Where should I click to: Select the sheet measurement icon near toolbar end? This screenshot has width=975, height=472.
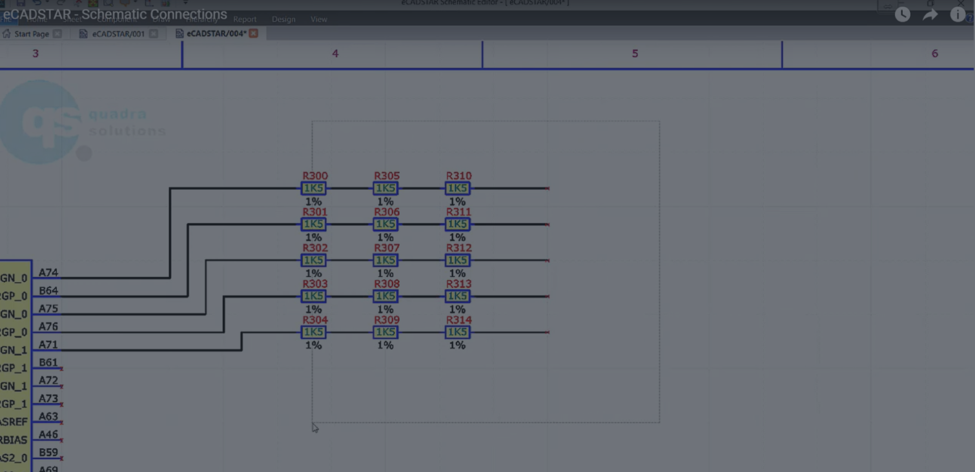click(x=149, y=3)
